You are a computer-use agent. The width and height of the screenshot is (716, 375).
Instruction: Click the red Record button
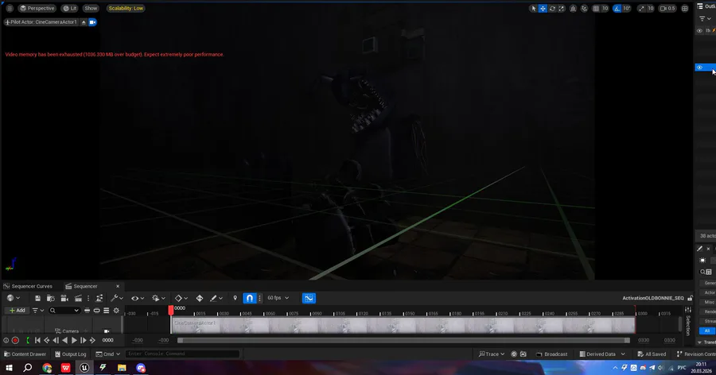pos(15,340)
